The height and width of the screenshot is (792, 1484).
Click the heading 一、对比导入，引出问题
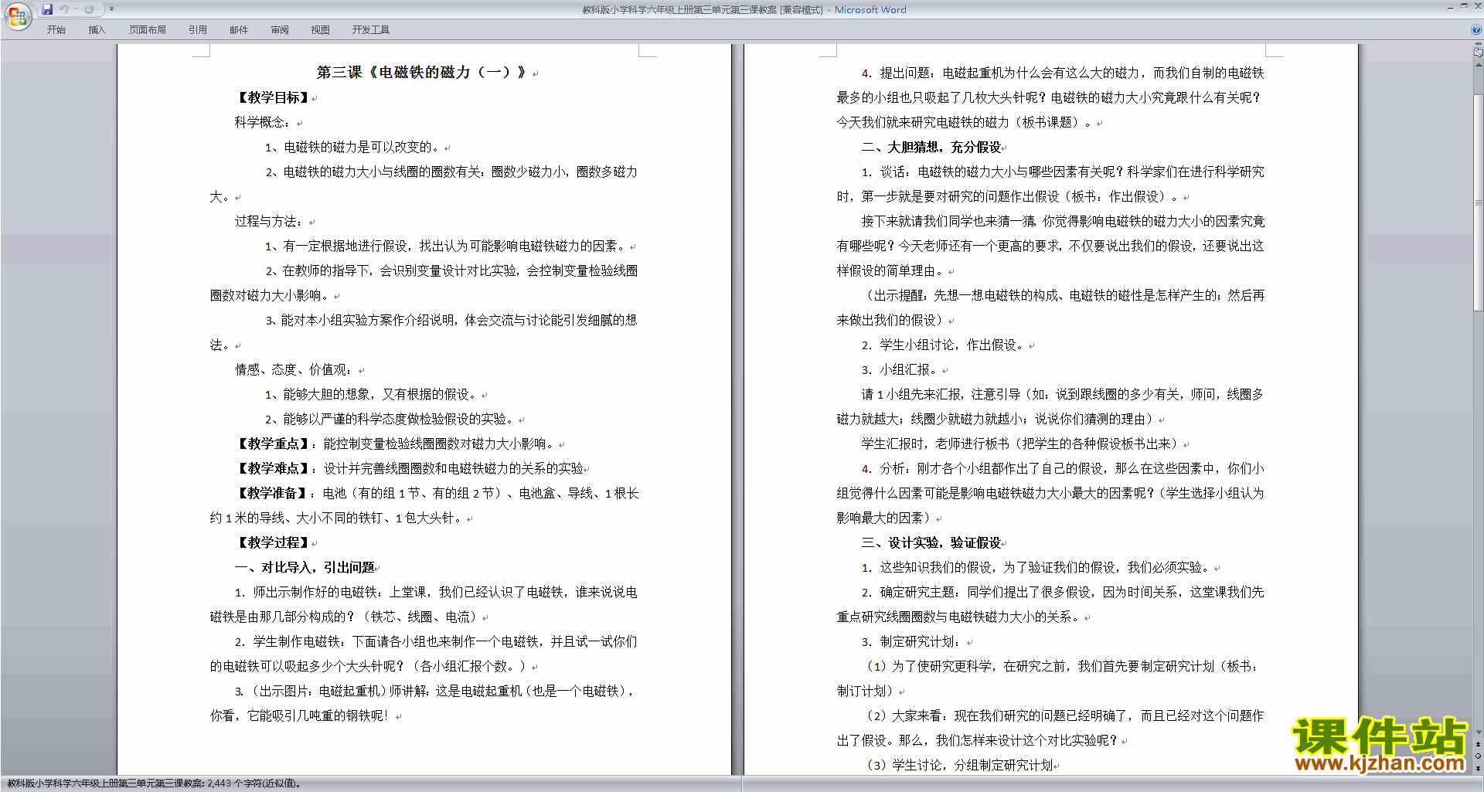tap(305, 568)
